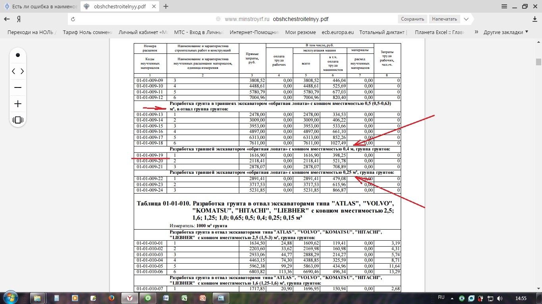Click code cell 01-01-009-24
This screenshot has height=304, width=542.
tap(150, 190)
